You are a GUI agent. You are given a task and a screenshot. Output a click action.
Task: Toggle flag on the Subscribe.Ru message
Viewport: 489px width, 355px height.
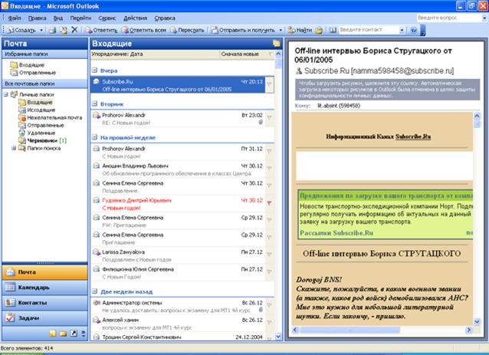270,84
